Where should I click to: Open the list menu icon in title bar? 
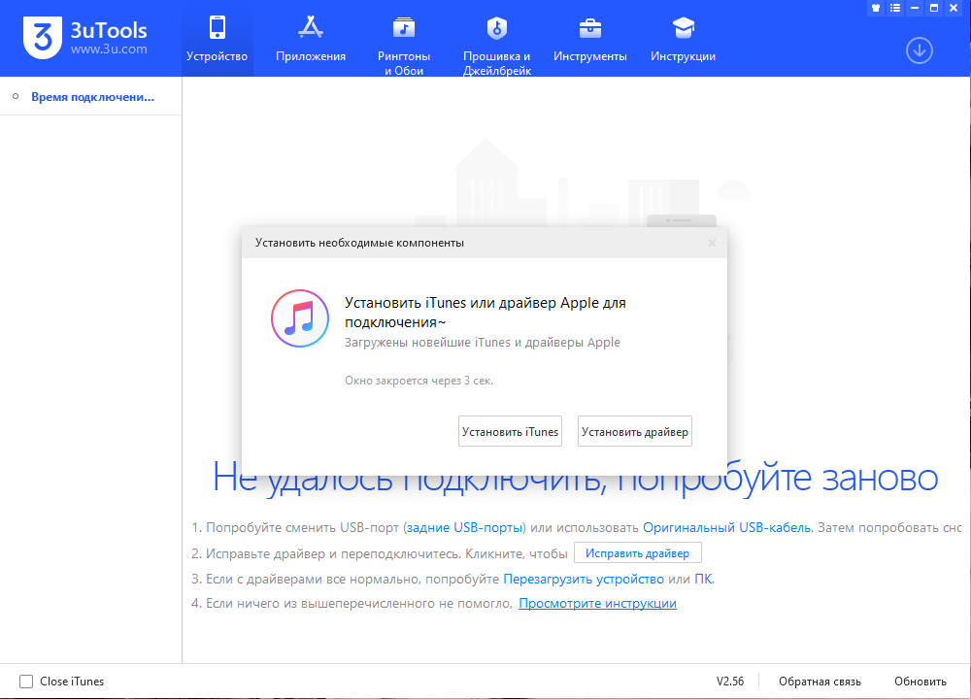[895, 8]
